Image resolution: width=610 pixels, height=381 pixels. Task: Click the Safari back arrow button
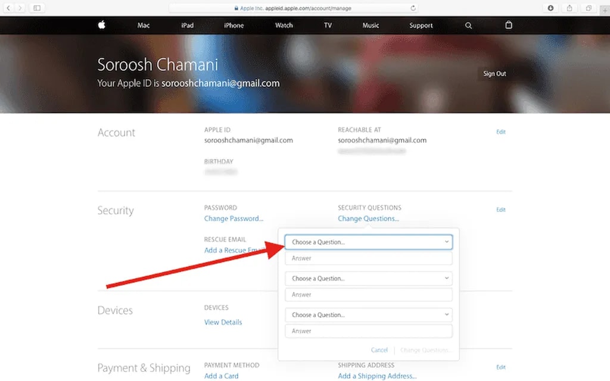click(x=8, y=8)
